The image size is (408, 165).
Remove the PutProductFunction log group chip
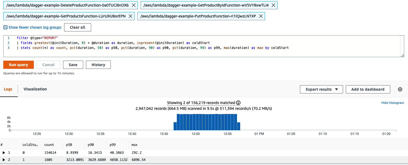[261, 16]
